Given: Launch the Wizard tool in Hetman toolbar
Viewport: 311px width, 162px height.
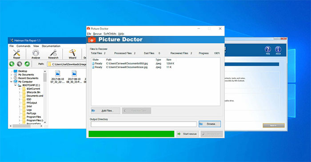Looking at the screenshot, I should (x=72, y=54).
